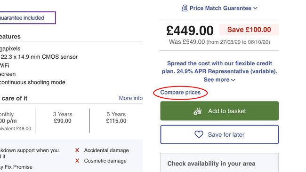Image resolution: width=306 pixels, height=172 pixels.
Task: Add the camera to the basket
Action: pyautogui.click(x=219, y=111)
